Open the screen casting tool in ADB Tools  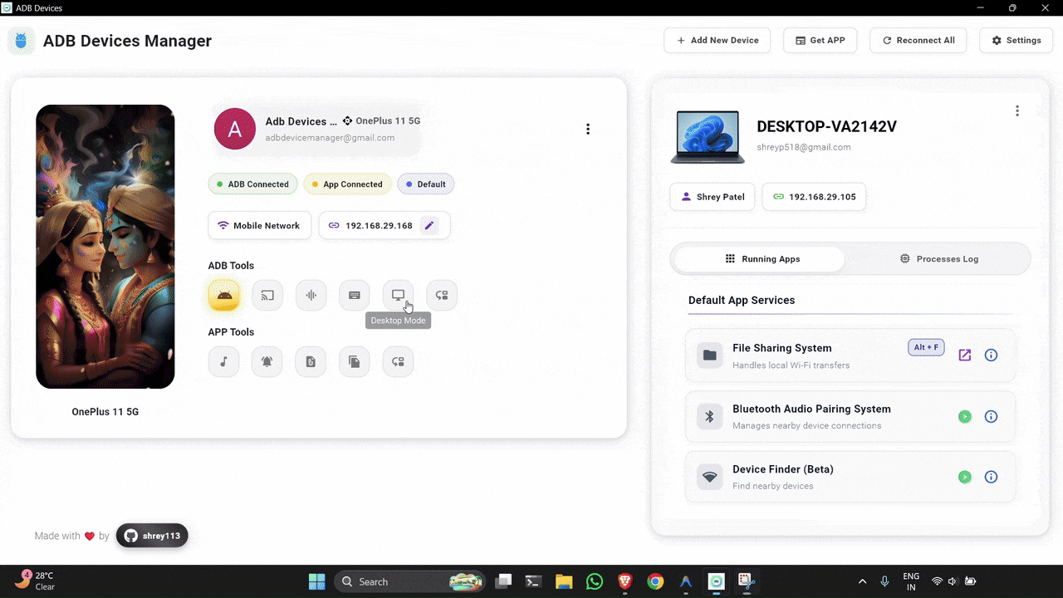(x=267, y=295)
